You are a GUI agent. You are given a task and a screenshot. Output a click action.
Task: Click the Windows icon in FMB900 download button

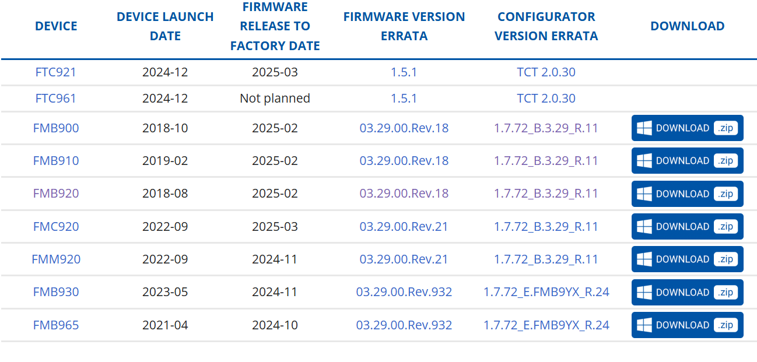point(644,128)
